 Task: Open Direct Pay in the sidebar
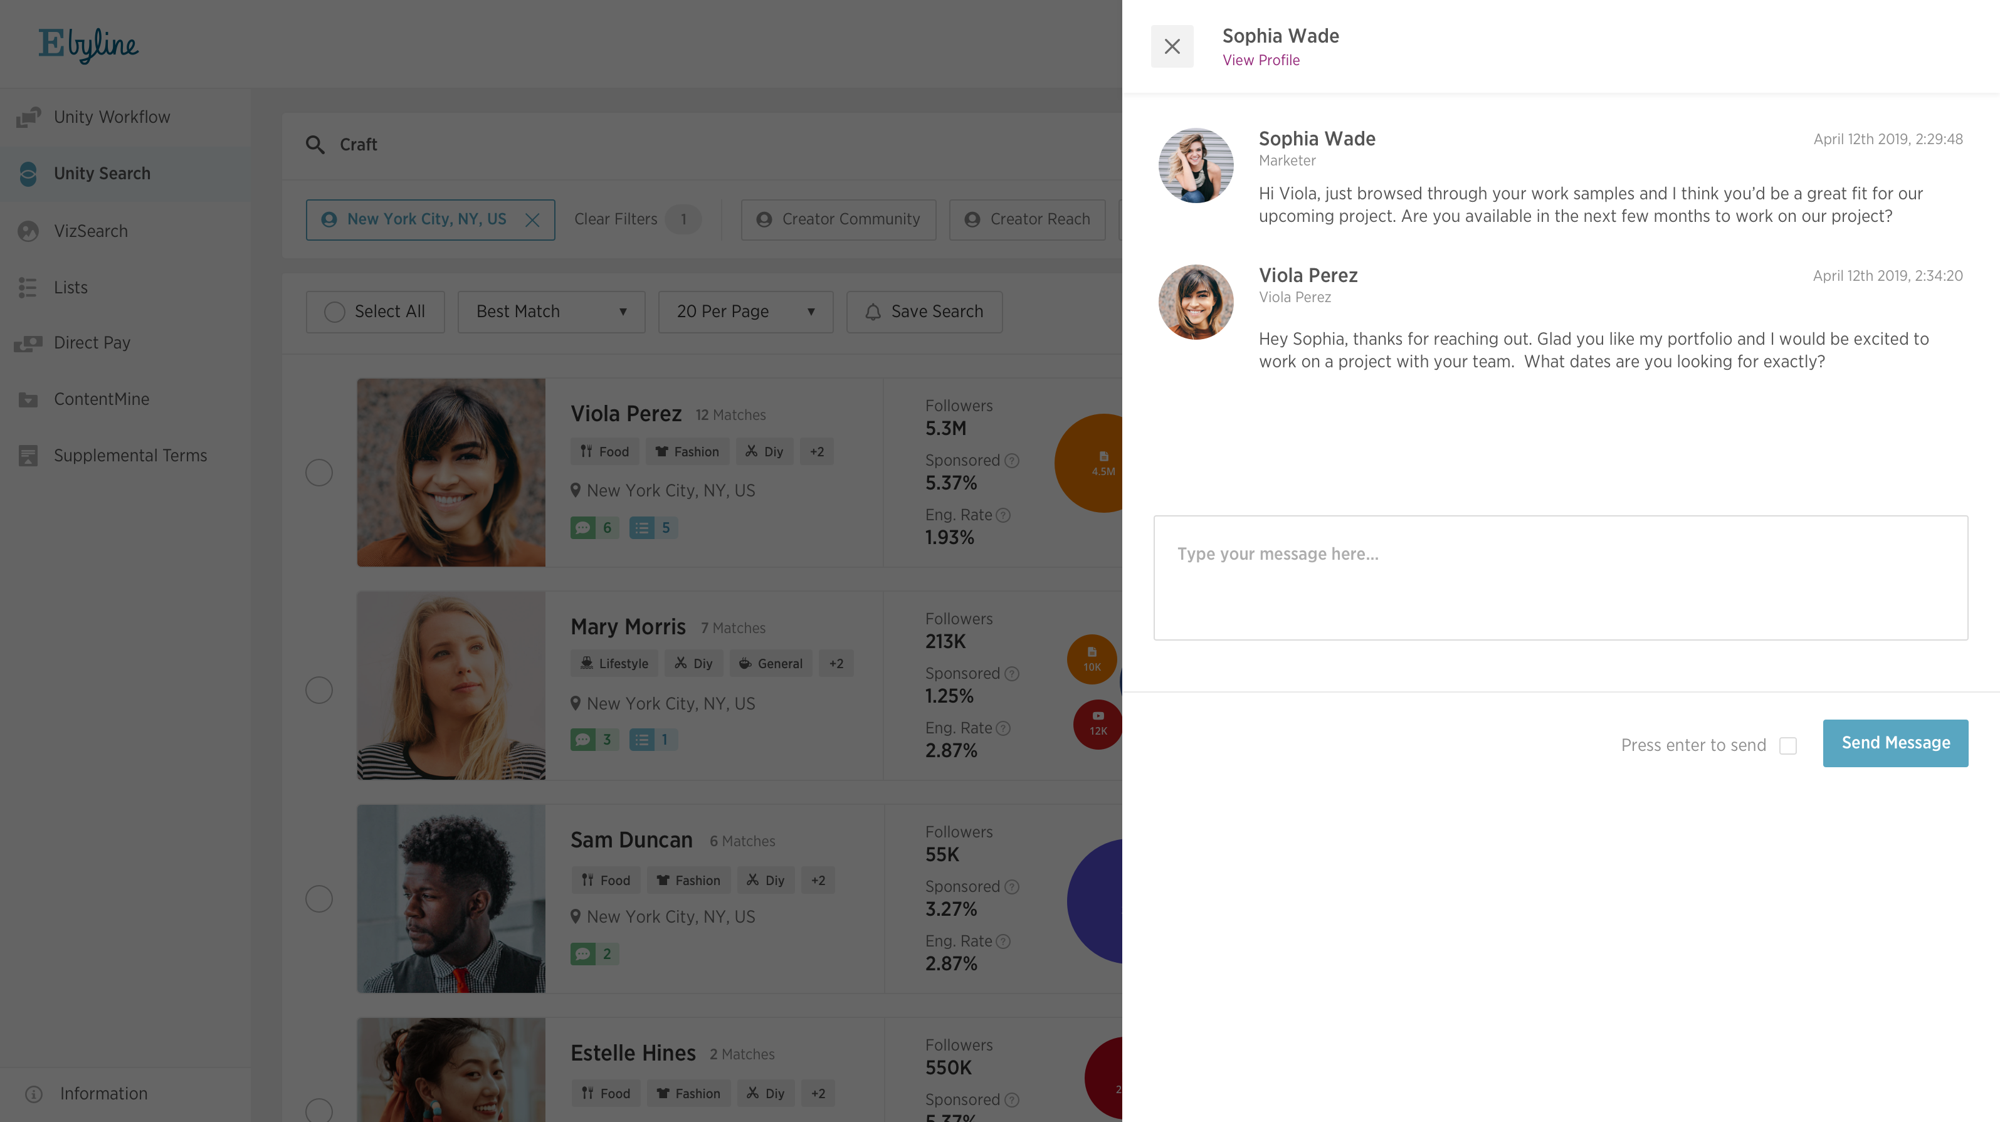tap(126, 343)
